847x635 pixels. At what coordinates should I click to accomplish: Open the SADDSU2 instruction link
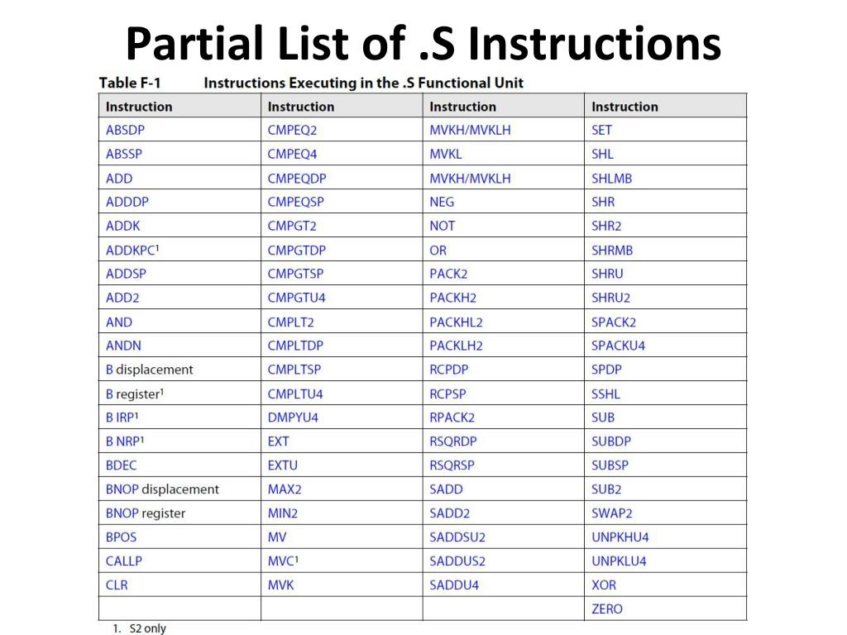457,537
